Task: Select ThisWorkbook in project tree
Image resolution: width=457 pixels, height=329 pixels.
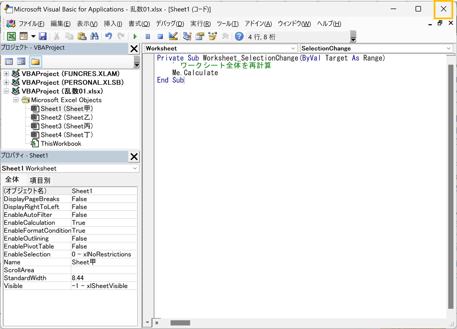Action: pos(61,144)
